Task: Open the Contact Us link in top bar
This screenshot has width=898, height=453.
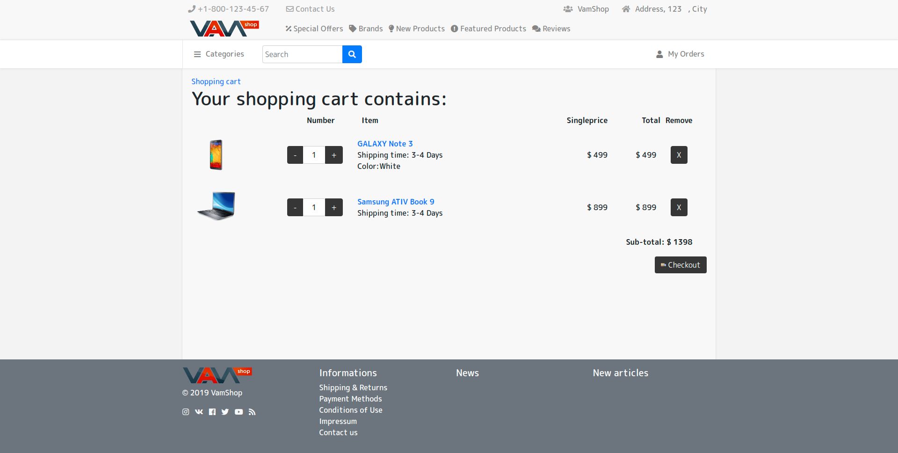Action: [311, 9]
